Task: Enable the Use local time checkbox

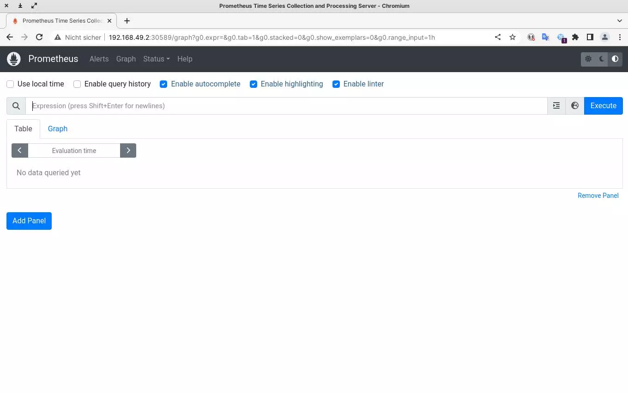Action: (10, 84)
